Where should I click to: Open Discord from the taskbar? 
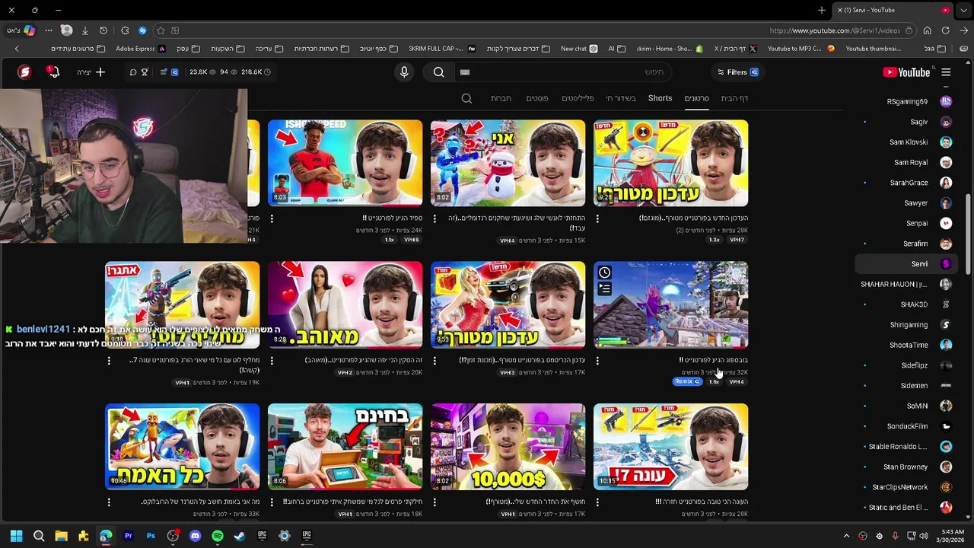195,536
